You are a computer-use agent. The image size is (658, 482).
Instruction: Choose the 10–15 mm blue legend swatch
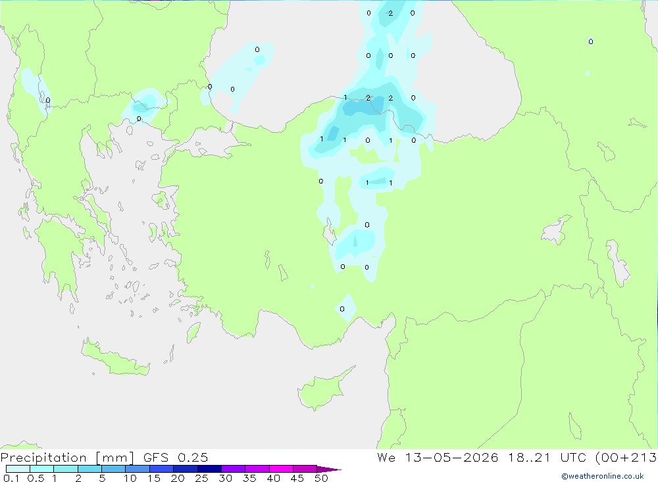138,469
